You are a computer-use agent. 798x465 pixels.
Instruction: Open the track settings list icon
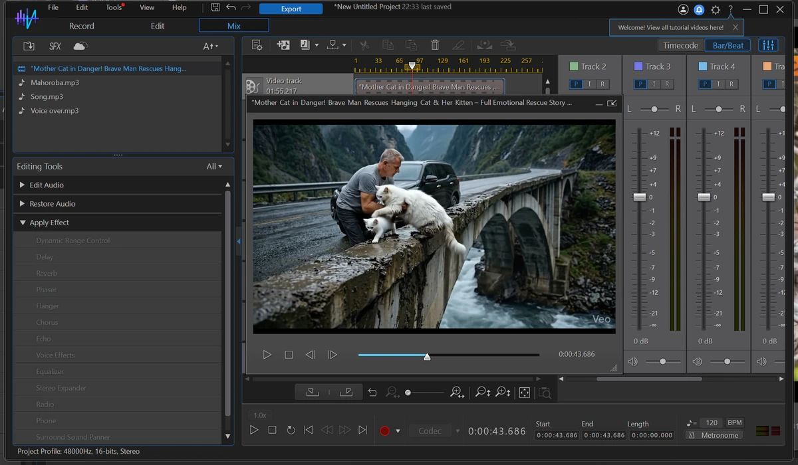pyautogui.click(x=257, y=45)
